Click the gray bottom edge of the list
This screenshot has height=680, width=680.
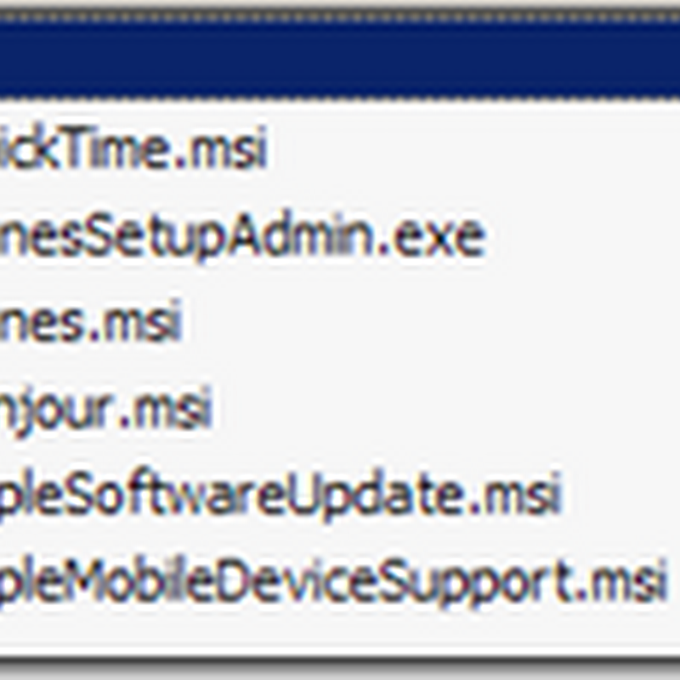click(x=340, y=666)
